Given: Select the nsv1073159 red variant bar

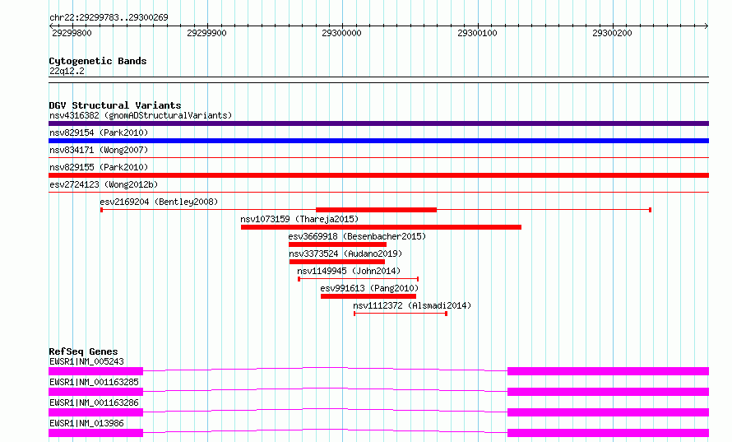Looking at the screenshot, I should pos(381,227).
